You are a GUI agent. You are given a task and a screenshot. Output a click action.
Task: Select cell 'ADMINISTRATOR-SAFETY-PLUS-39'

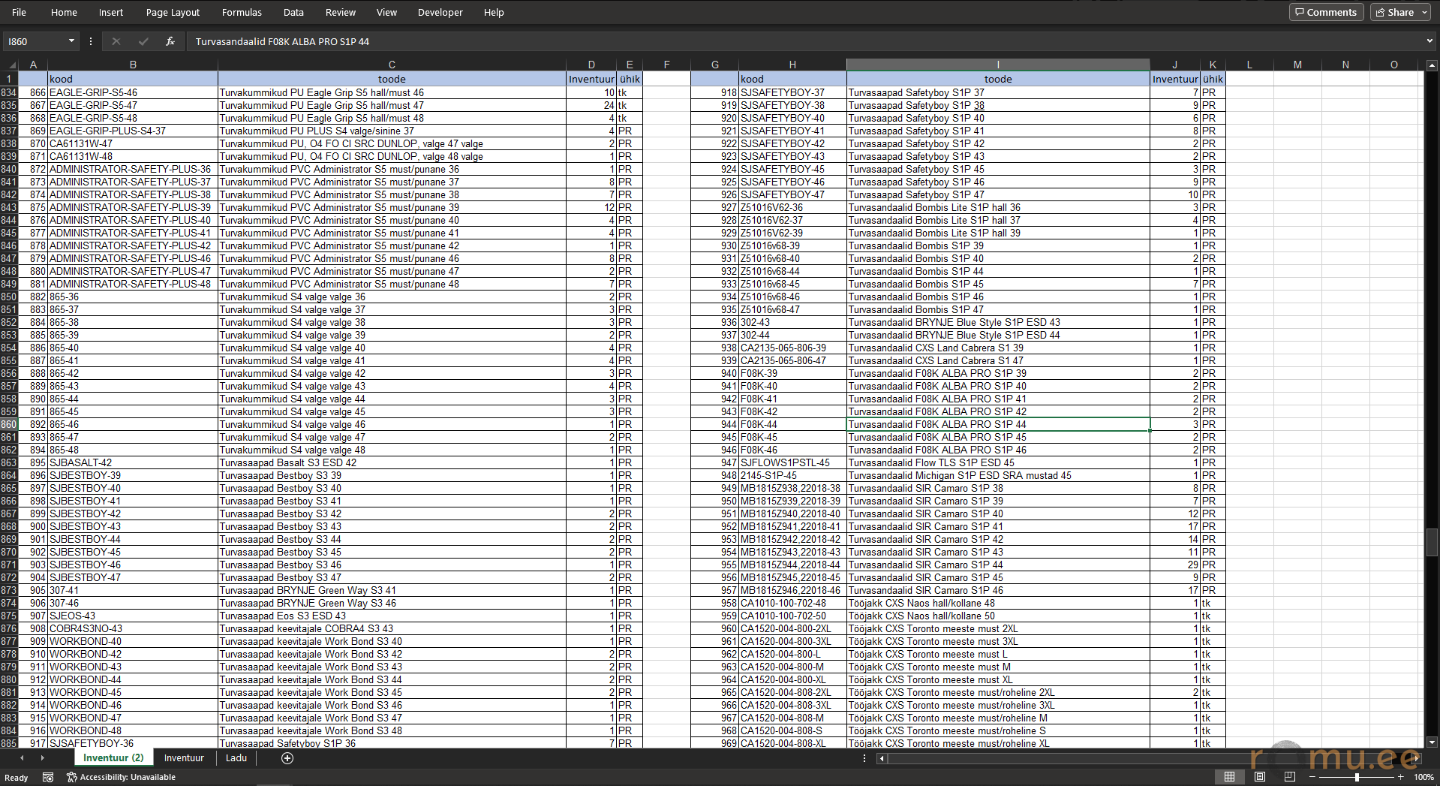click(133, 207)
